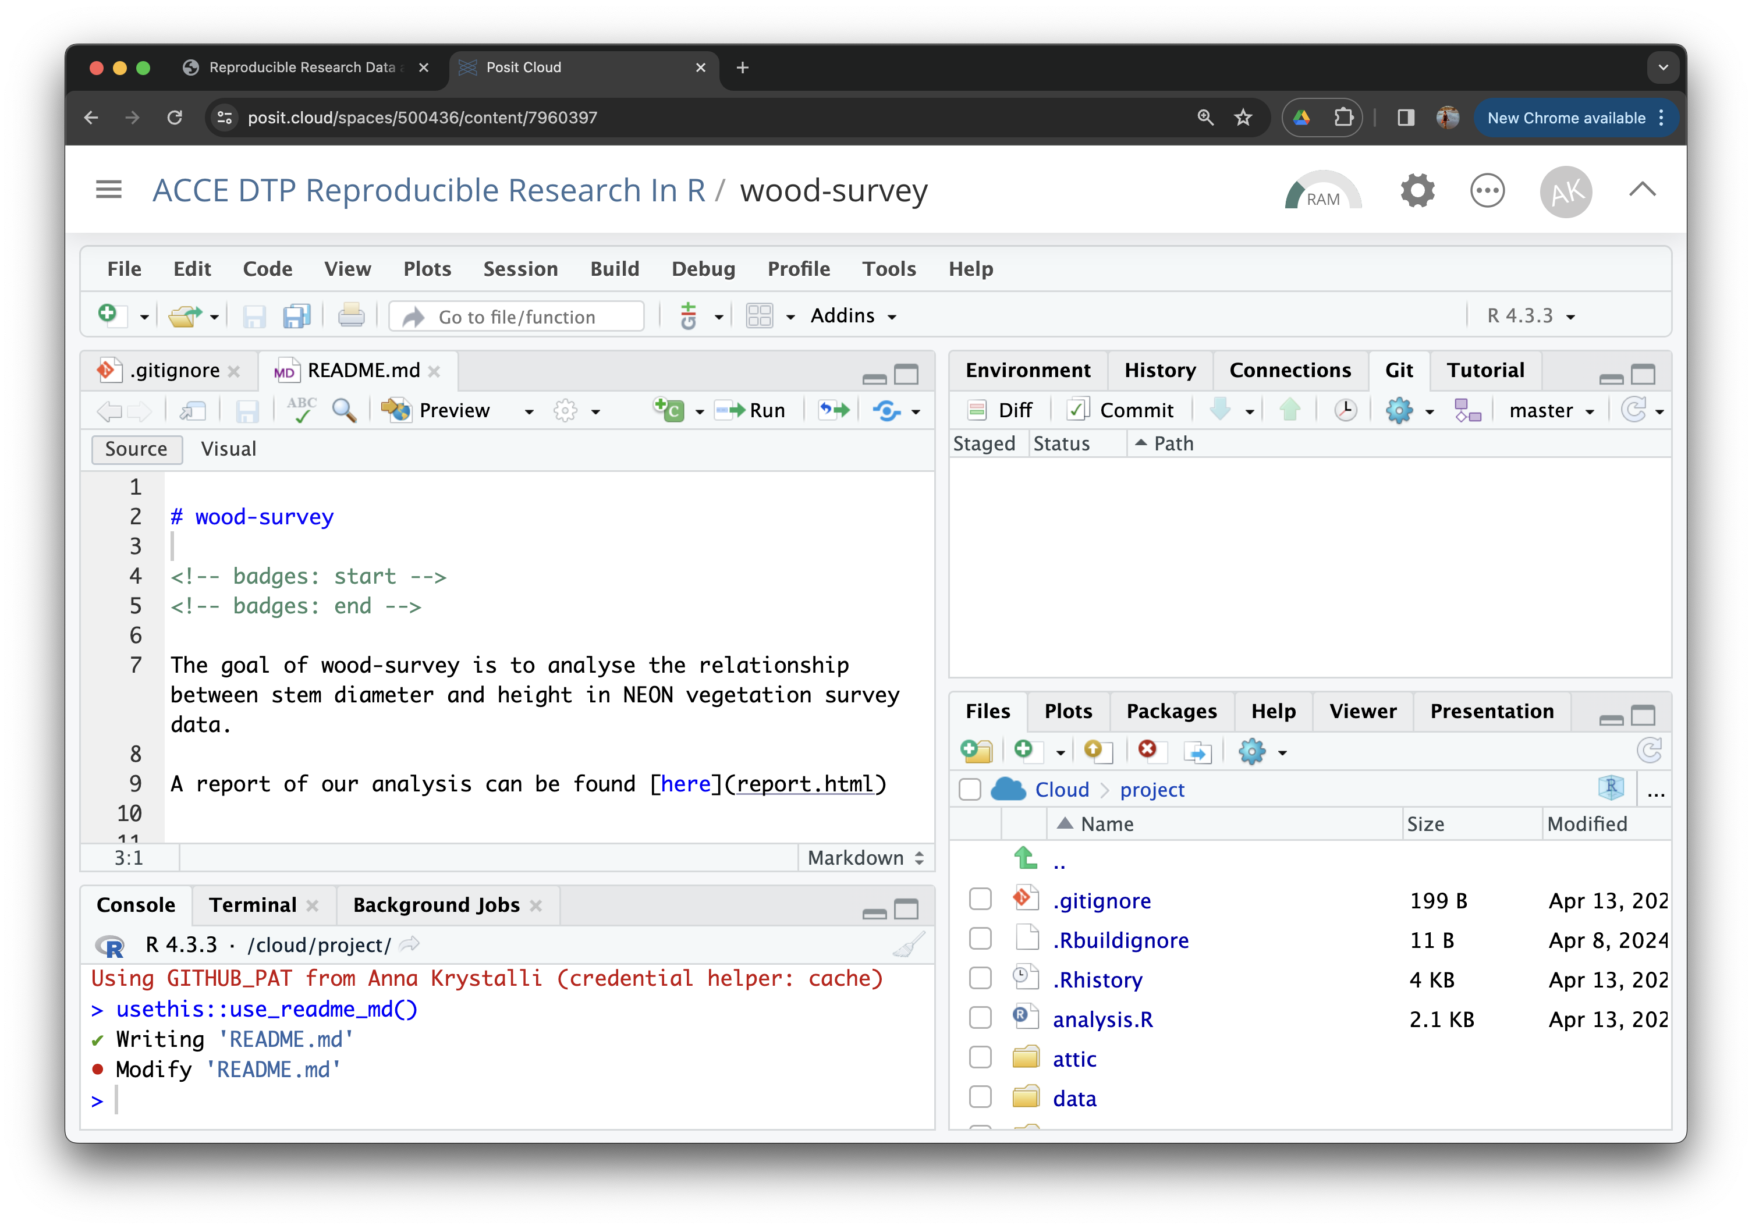The height and width of the screenshot is (1229, 1752).
Task: Open the analysis.R file link
Action: point(1102,1020)
